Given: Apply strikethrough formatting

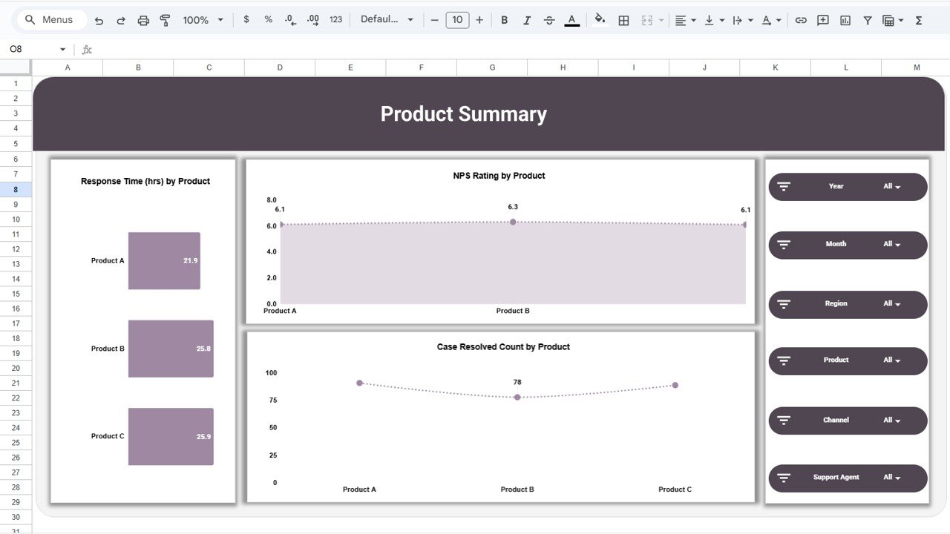Looking at the screenshot, I should 549,20.
